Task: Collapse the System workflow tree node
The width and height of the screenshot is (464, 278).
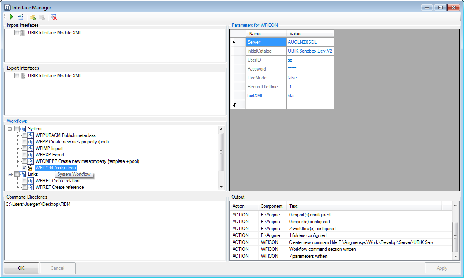Action: 10,129
